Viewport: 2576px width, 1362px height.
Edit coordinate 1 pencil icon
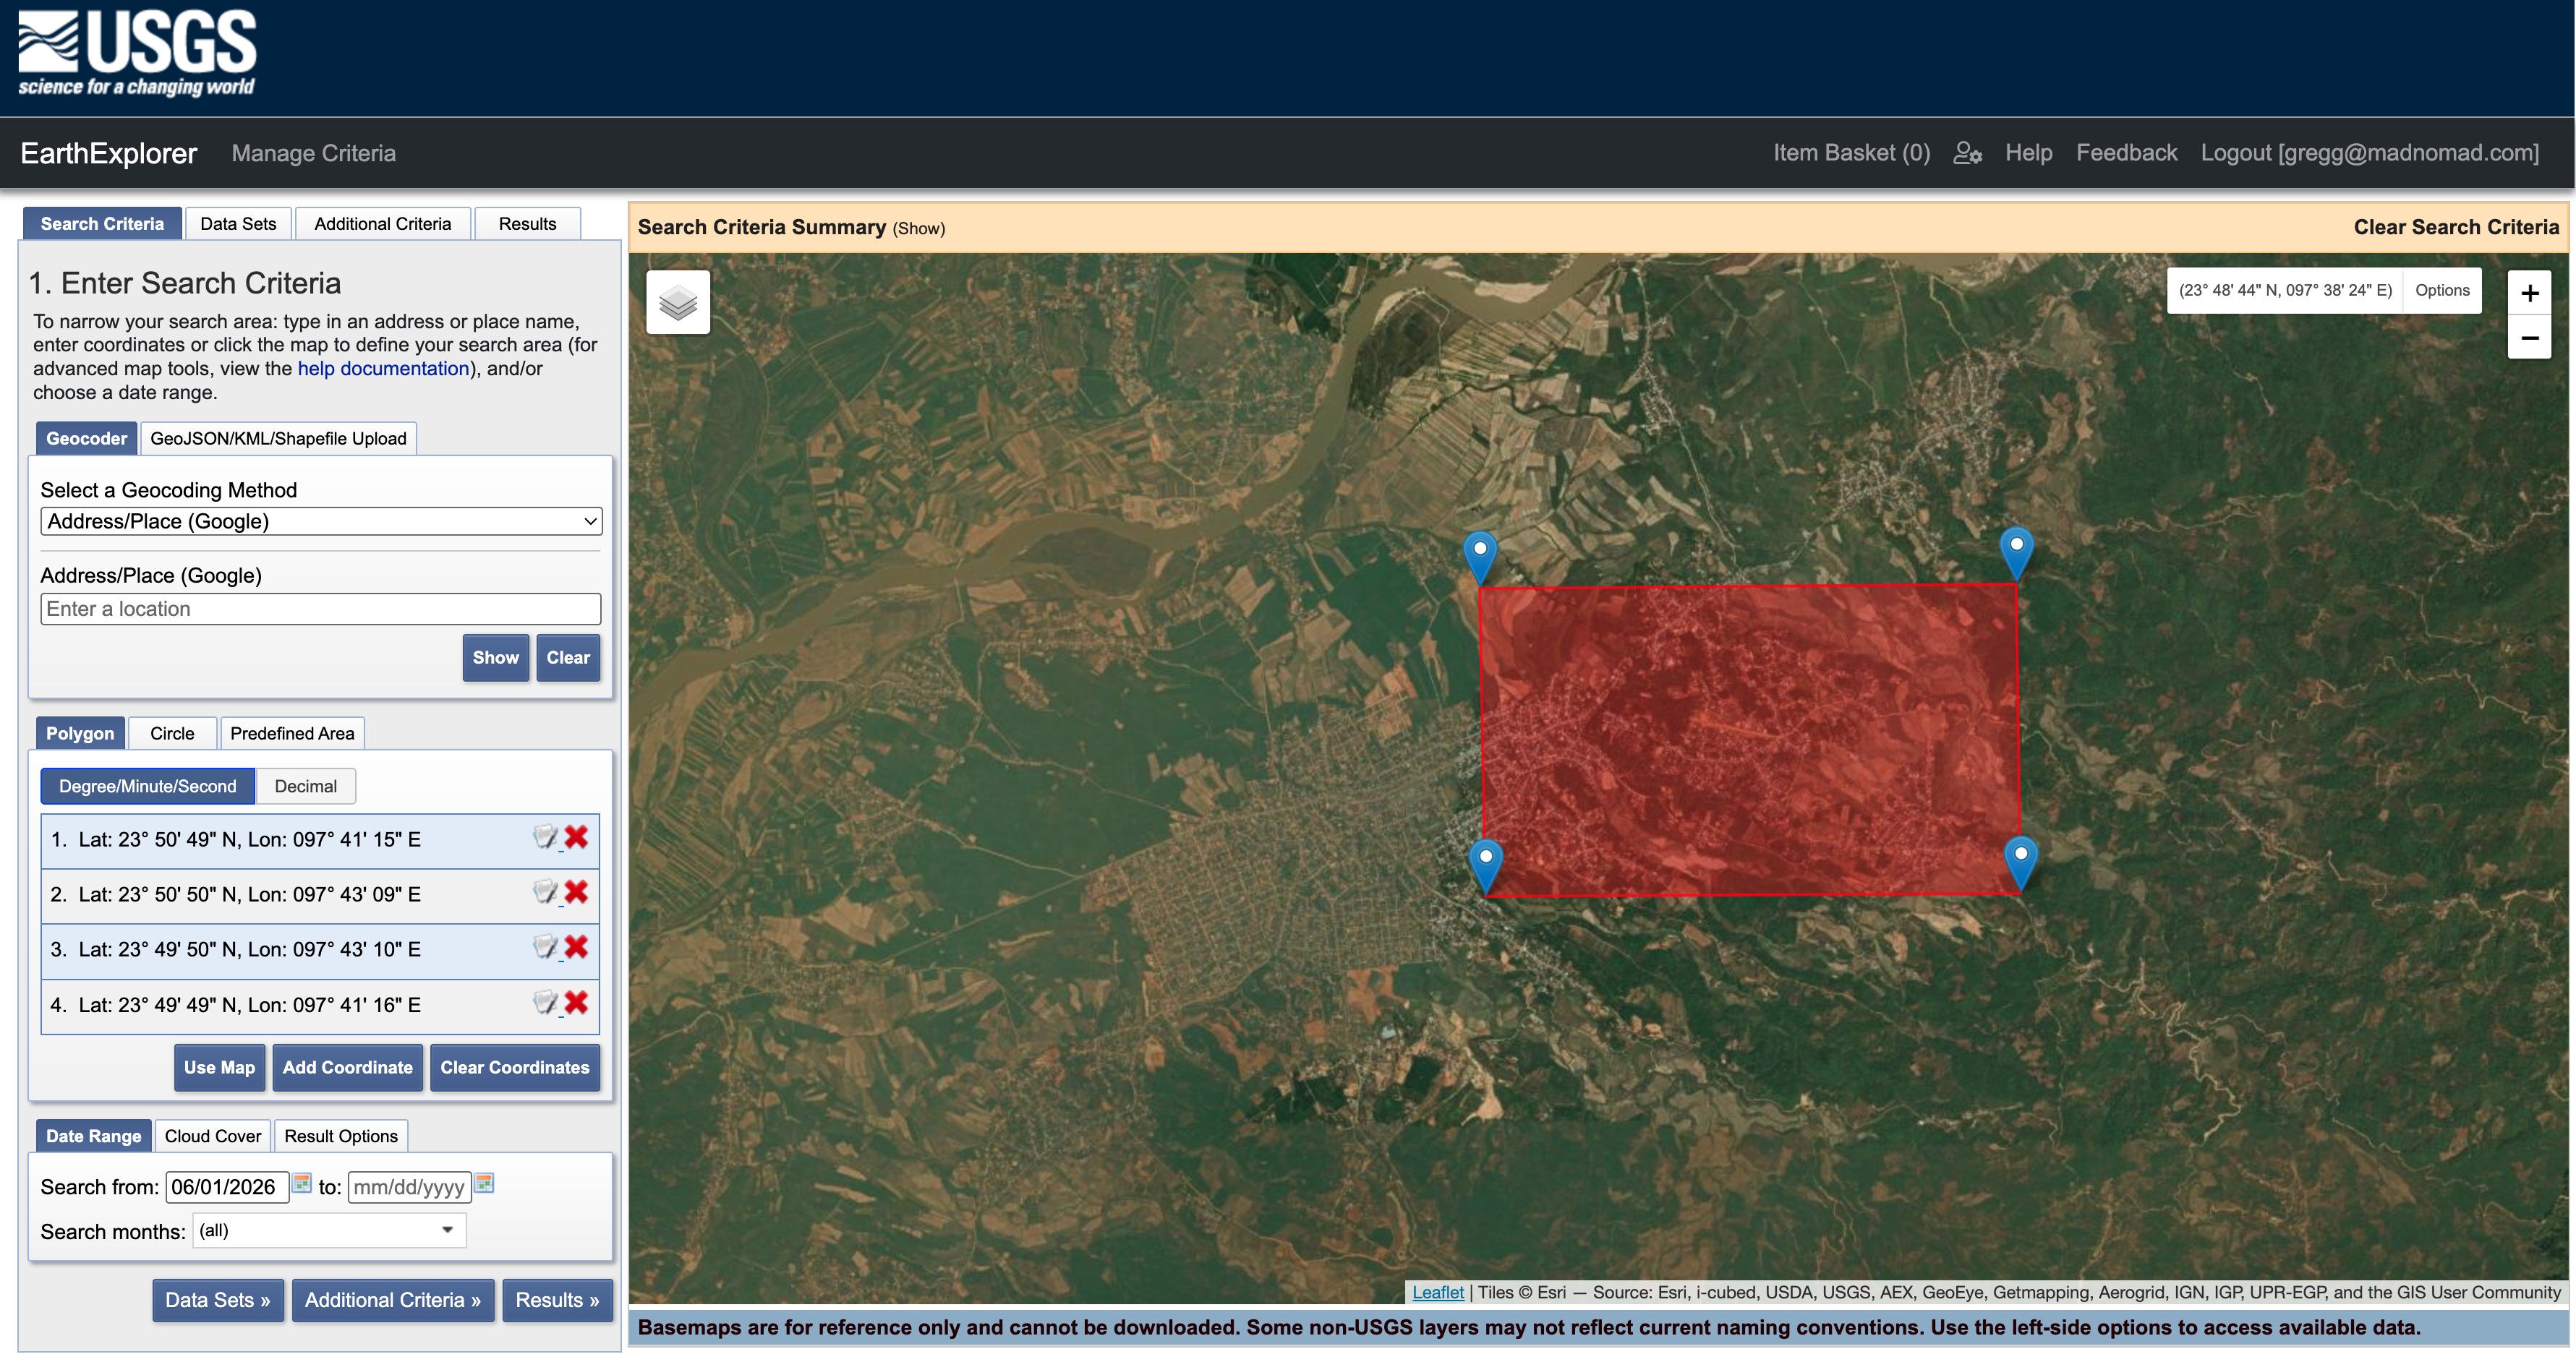point(546,837)
